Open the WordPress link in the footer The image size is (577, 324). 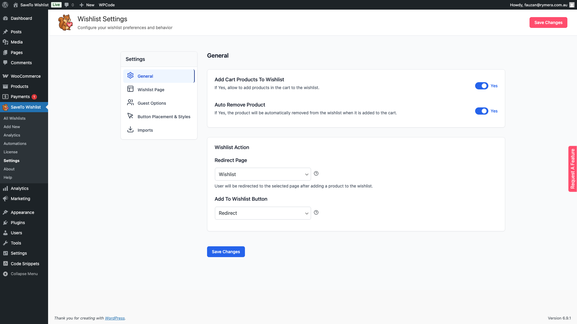pyautogui.click(x=115, y=318)
